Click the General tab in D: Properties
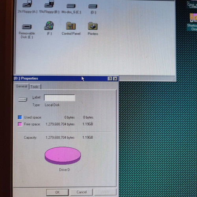This screenshot has width=197, height=197. [x=22, y=86]
